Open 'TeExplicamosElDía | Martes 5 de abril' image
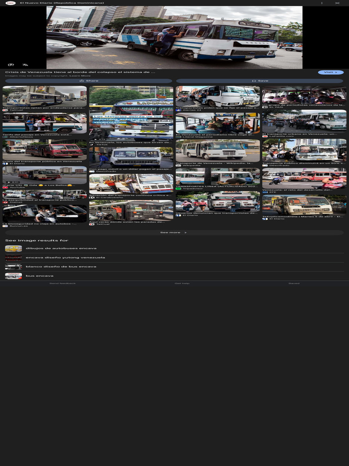The width and height of the screenshot is (349, 466). [304, 205]
